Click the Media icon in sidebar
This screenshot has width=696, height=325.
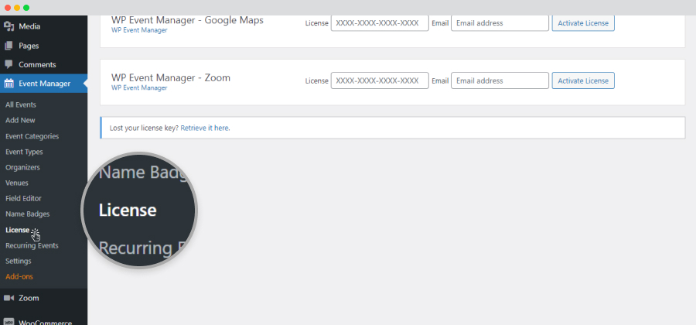click(9, 26)
